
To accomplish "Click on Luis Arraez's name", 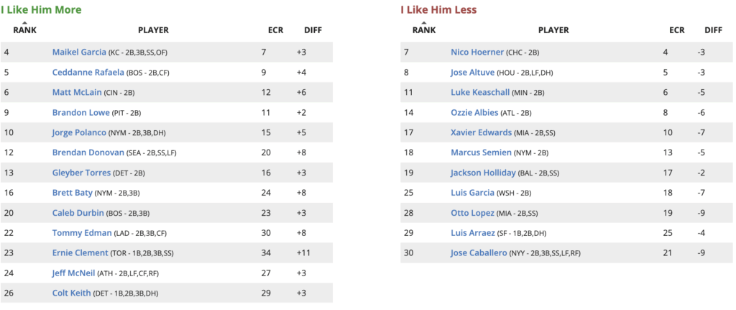I will point(473,233).
